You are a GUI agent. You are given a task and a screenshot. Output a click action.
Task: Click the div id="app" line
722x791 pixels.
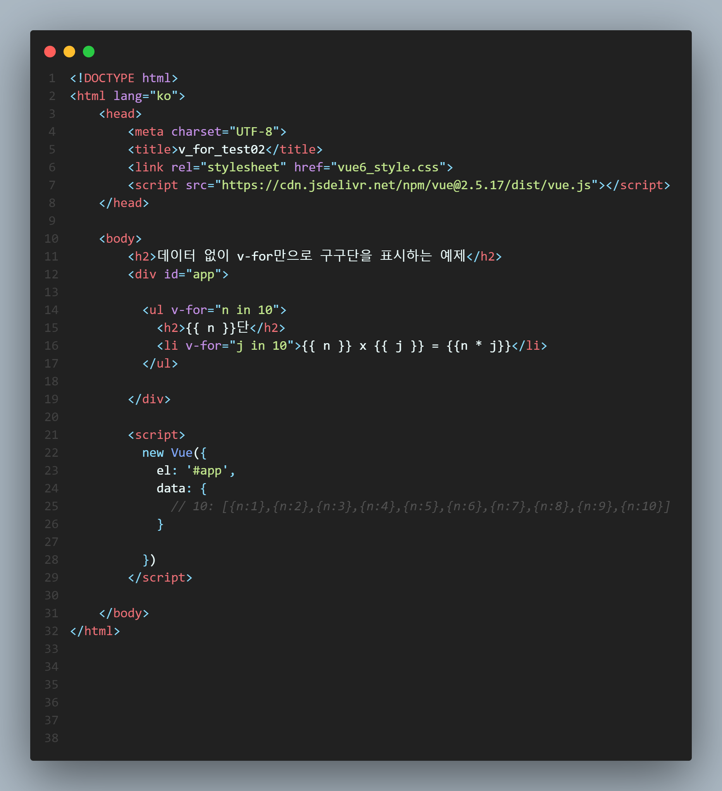(178, 275)
